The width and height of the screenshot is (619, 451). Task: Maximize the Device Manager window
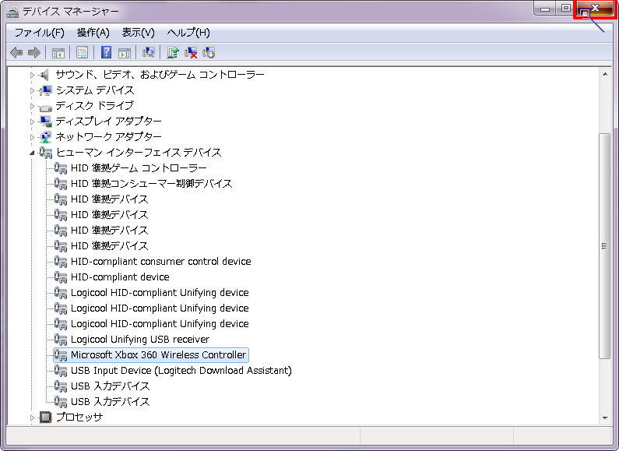point(566,9)
